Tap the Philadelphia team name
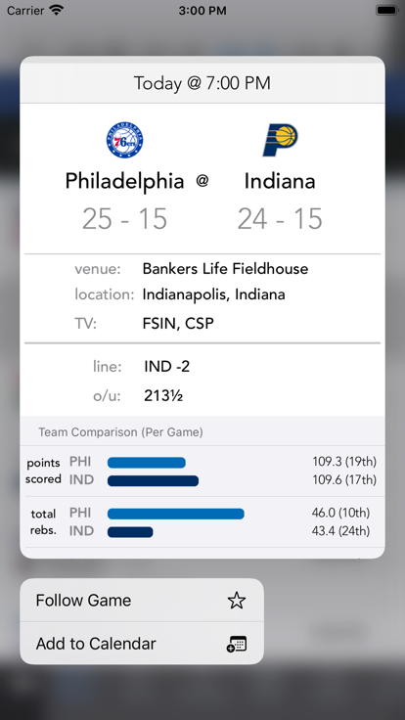Screen dimensions: 405x720 (124, 181)
